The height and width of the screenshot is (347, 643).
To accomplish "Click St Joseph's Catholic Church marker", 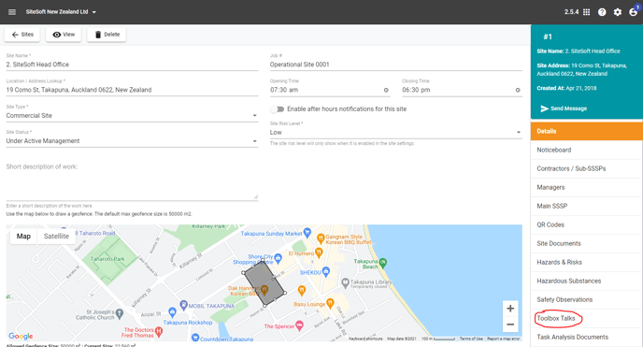I will coord(120,313).
